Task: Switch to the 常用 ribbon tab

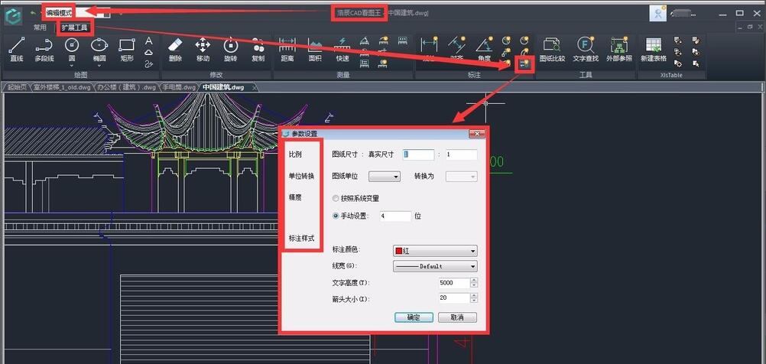Action: coord(40,28)
